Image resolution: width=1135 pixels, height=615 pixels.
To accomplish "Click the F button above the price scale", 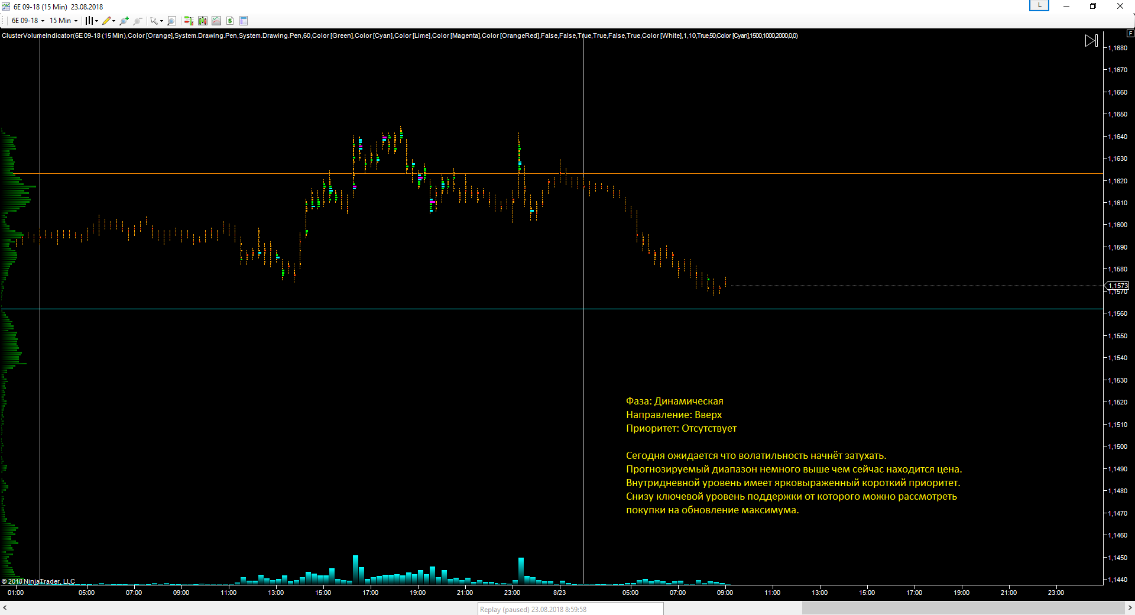I will (1130, 34).
